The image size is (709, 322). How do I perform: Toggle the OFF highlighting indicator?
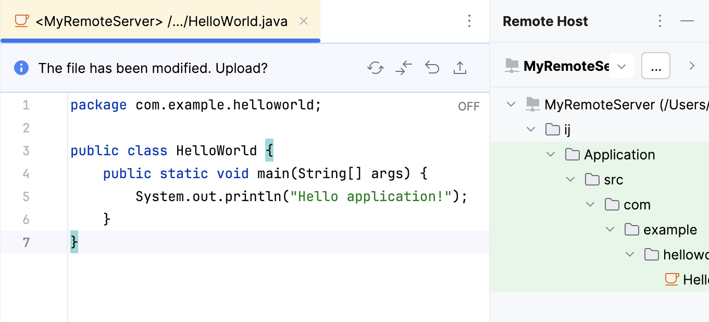(468, 106)
